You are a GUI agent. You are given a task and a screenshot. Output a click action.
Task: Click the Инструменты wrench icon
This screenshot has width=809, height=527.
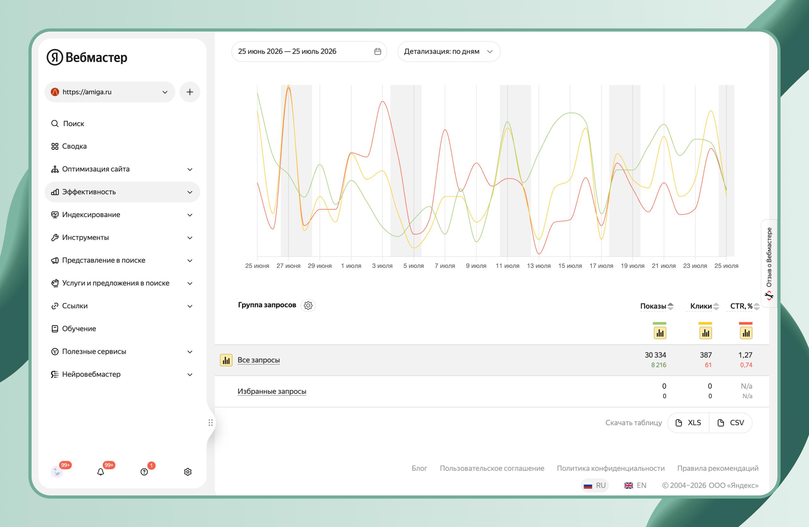pos(55,238)
